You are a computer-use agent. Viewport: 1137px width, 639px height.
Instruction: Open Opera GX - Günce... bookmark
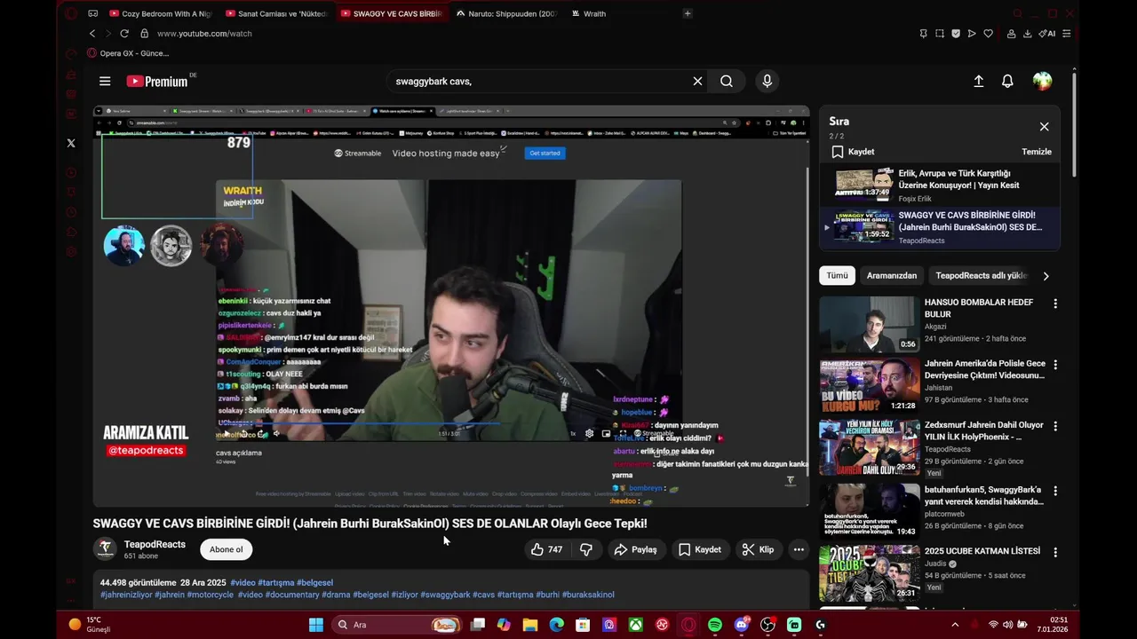tap(128, 53)
